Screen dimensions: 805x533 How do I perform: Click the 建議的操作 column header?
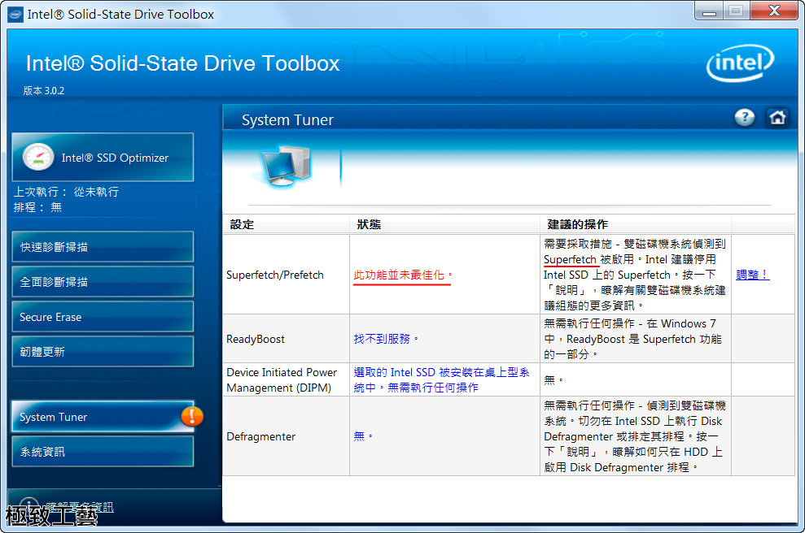577,224
